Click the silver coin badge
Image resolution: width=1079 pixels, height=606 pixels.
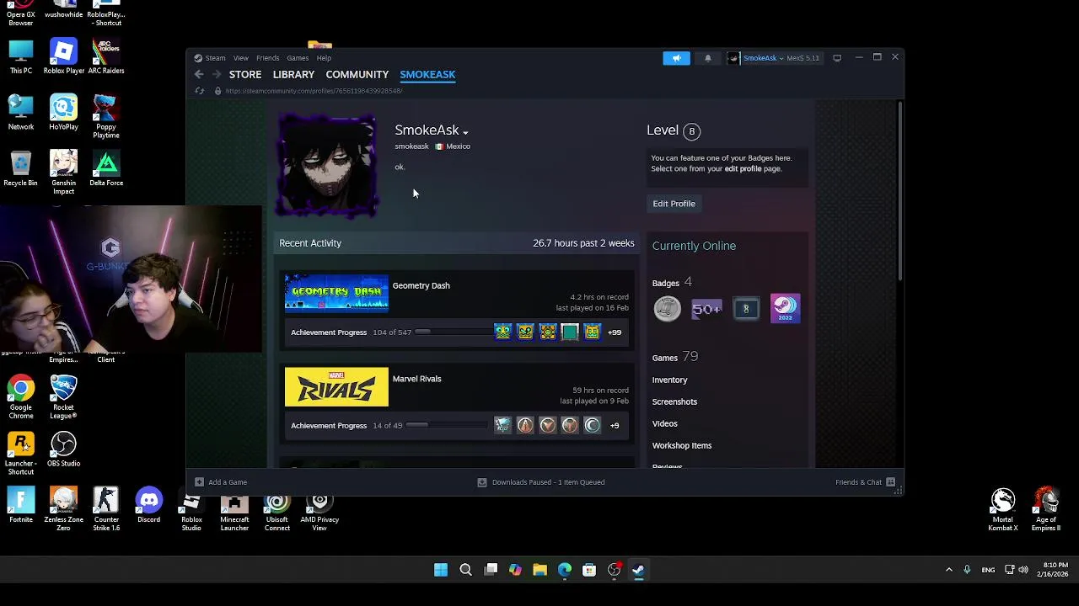[667, 309]
